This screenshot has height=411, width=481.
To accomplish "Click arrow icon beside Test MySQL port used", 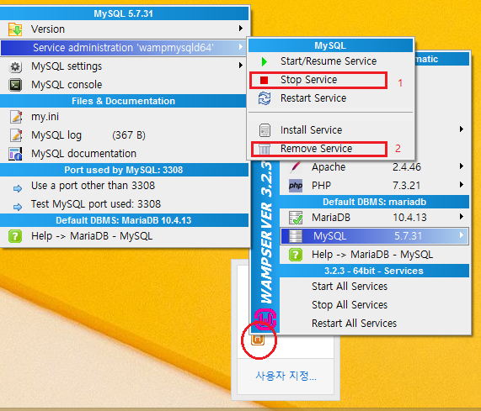I will pyautogui.click(x=18, y=208).
